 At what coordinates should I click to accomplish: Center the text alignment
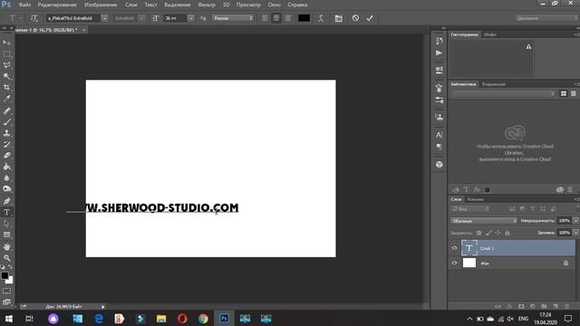click(275, 18)
